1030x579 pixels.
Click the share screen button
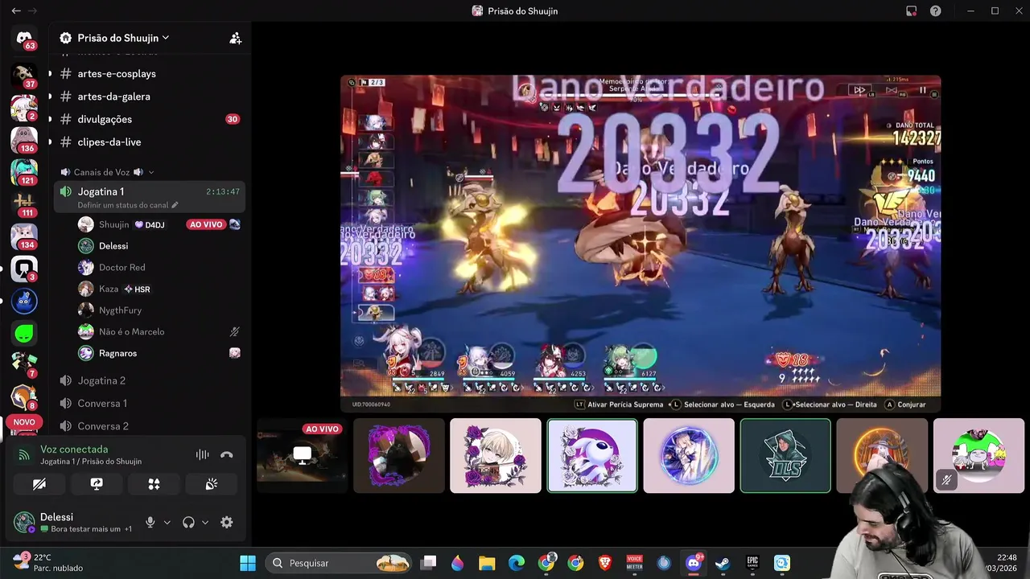97,484
